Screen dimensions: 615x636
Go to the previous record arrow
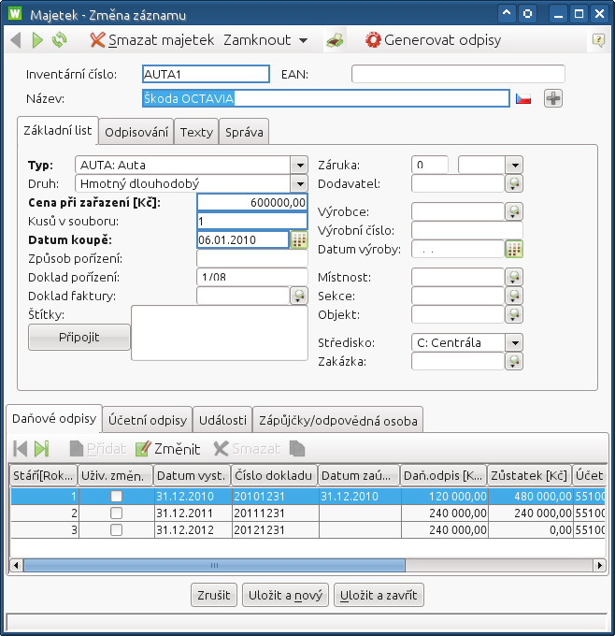click(x=16, y=40)
